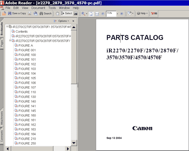This screenshot has width=189, height=151.
Task: Click the FIGURE 141 bookmark icon
Action: point(16,106)
